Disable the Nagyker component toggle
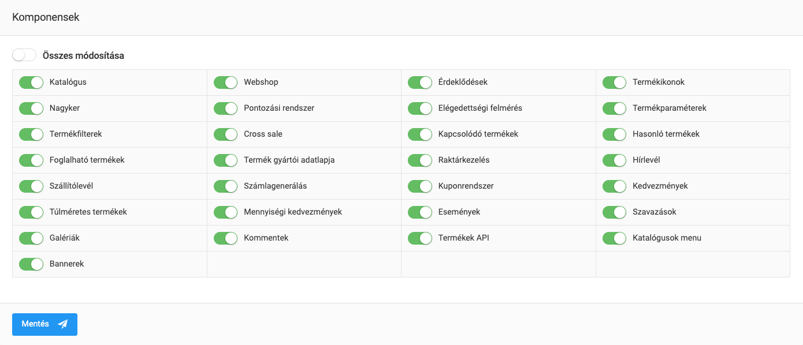Screen dimensions: 803x345 pyautogui.click(x=31, y=108)
